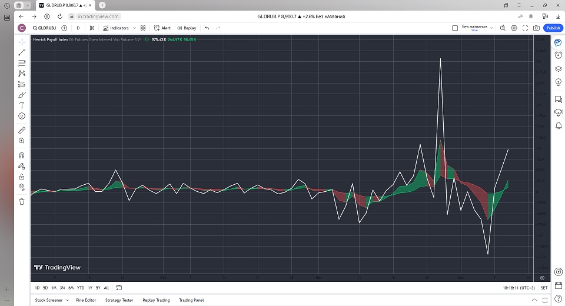The width and height of the screenshot is (565, 306).
Task: Toggle lock all drawing tools
Action: click(x=22, y=176)
